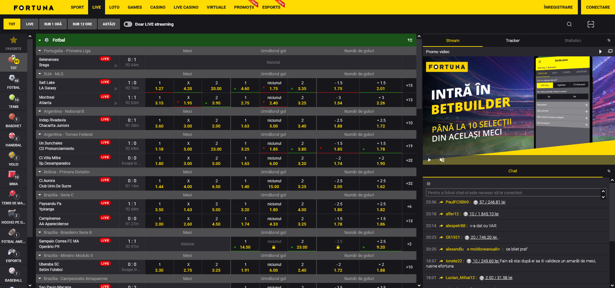Collapse Argentina - Torneo Federal
This screenshot has height=288, width=615.
coord(40,134)
